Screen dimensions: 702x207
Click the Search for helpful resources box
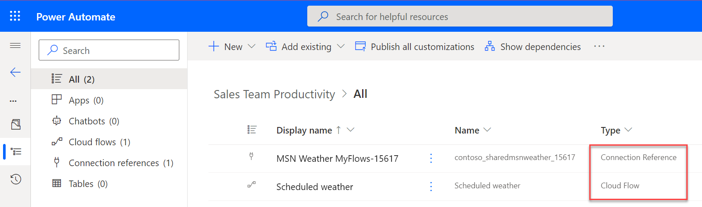(x=460, y=17)
